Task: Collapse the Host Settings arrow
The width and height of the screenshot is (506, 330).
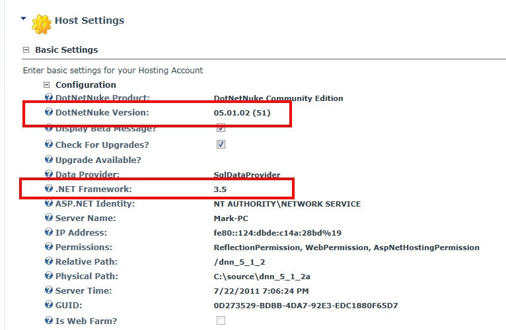Action: click(24, 18)
